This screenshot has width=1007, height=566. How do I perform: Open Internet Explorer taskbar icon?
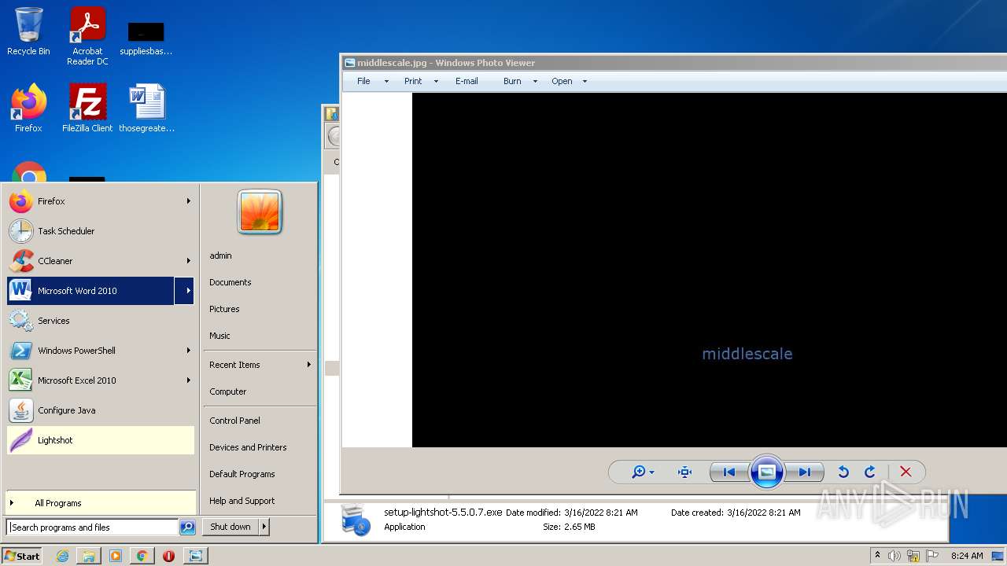tap(62, 556)
